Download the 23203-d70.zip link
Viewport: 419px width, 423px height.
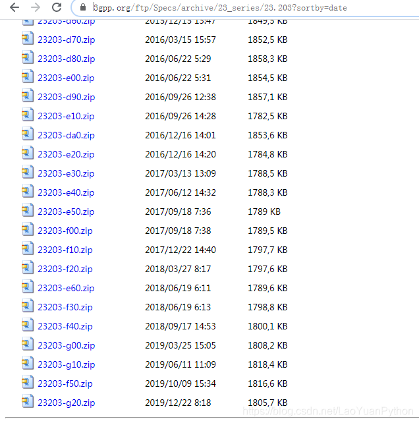click(x=67, y=40)
